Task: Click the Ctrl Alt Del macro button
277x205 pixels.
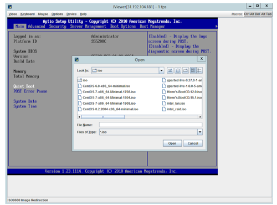Action: (252, 14)
